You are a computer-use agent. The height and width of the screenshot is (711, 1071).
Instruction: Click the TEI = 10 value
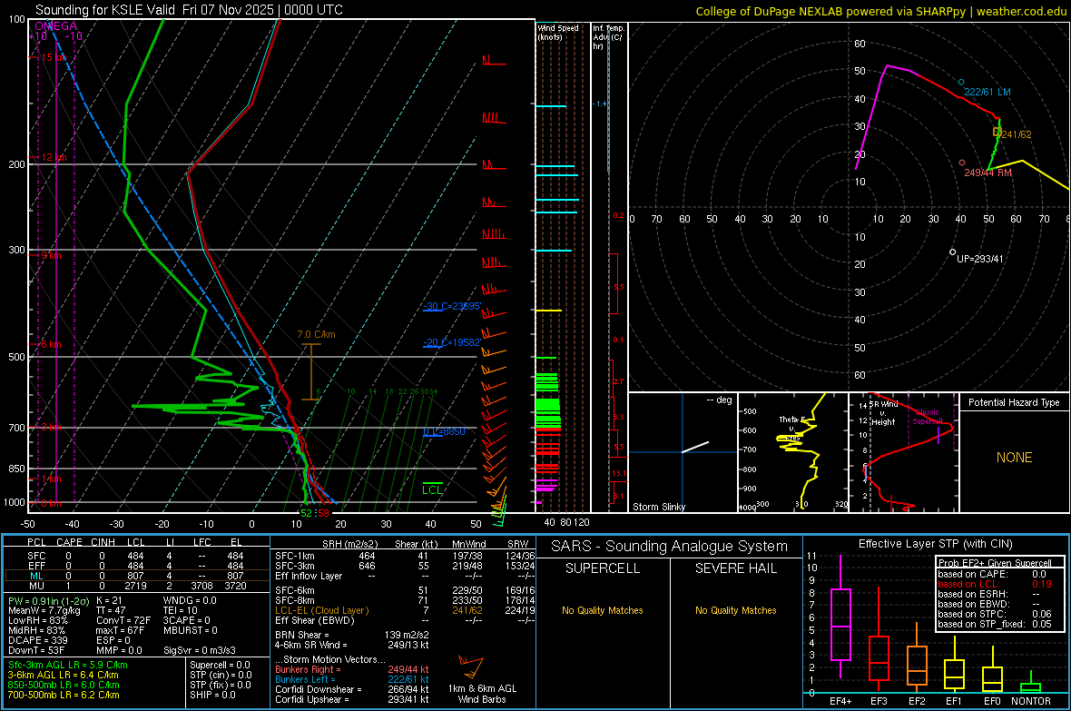[x=181, y=610]
